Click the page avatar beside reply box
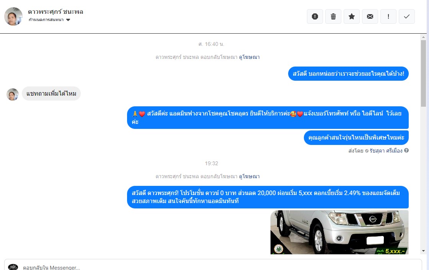This screenshot has height=270, width=429. pos(13,267)
